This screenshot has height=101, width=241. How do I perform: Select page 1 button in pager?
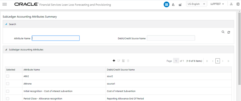coord(218,61)
